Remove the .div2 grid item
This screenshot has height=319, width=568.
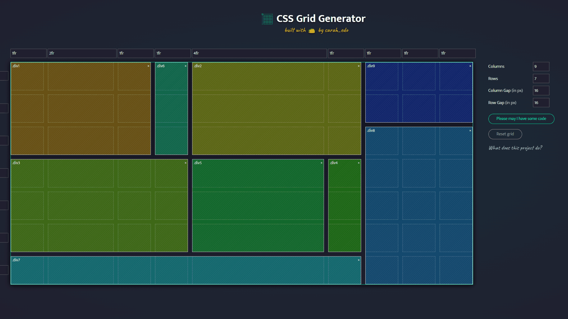(359, 66)
